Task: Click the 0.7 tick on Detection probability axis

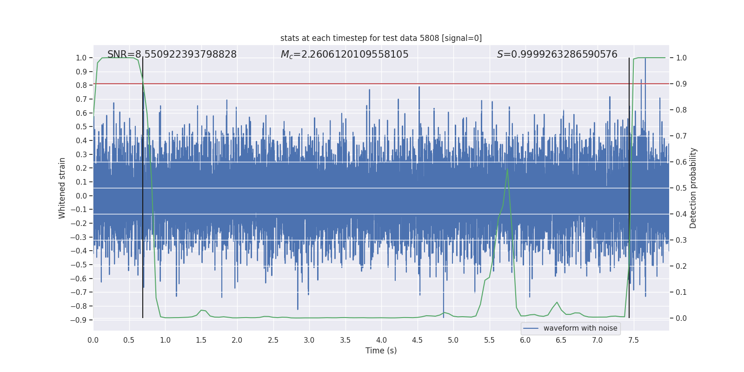Action: (x=681, y=136)
